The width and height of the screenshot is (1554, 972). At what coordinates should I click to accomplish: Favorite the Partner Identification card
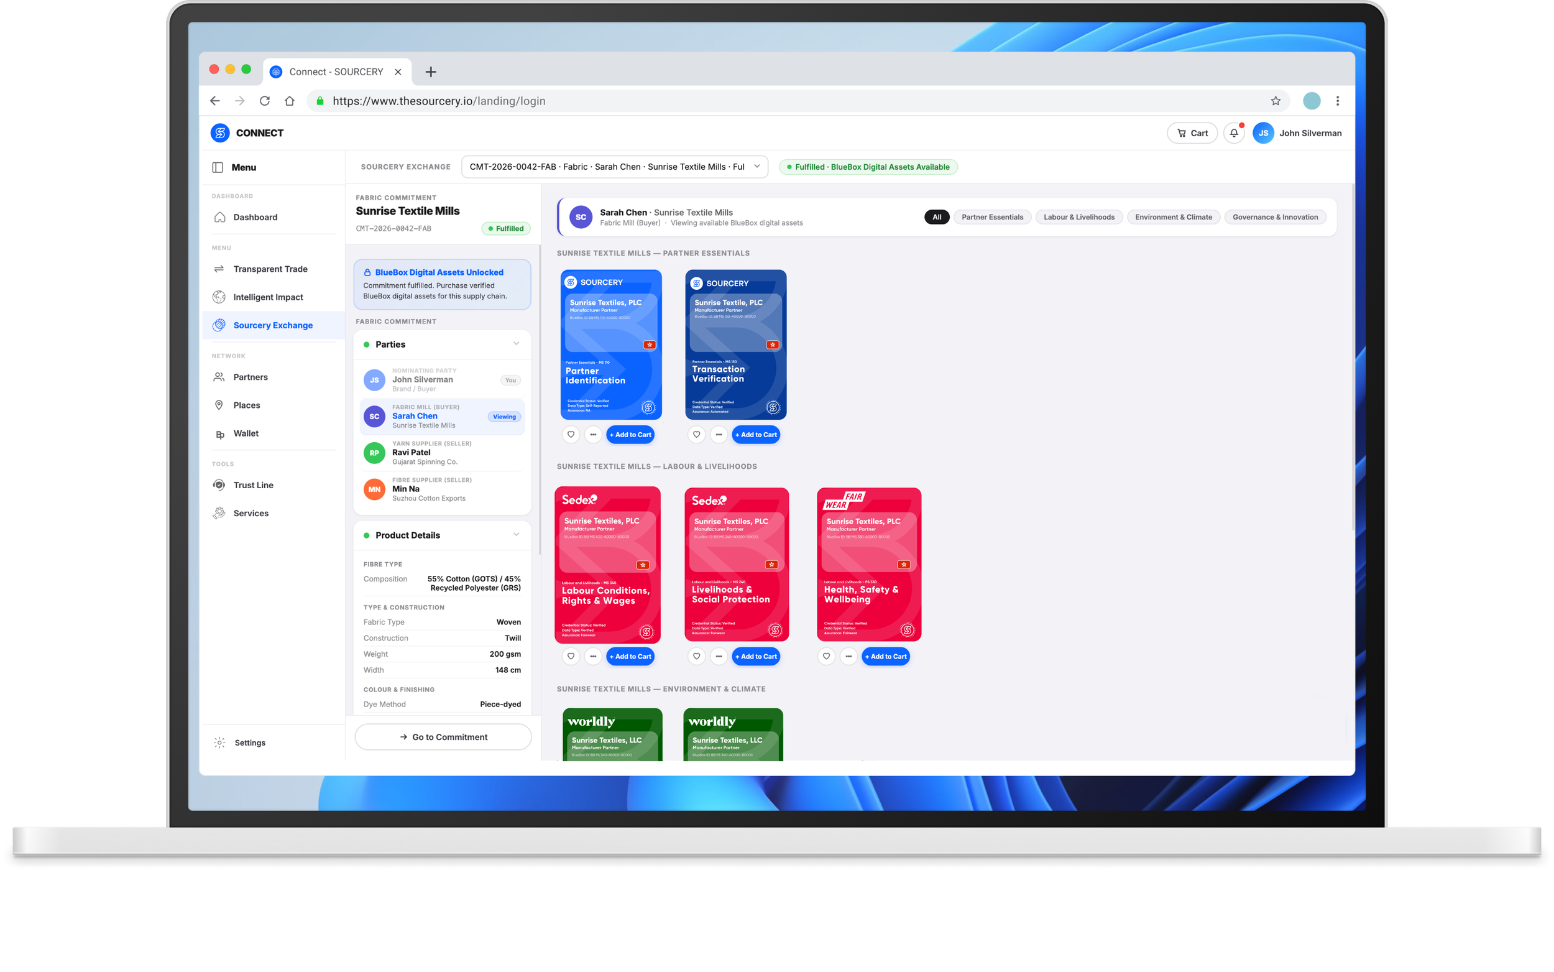tap(571, 435)
